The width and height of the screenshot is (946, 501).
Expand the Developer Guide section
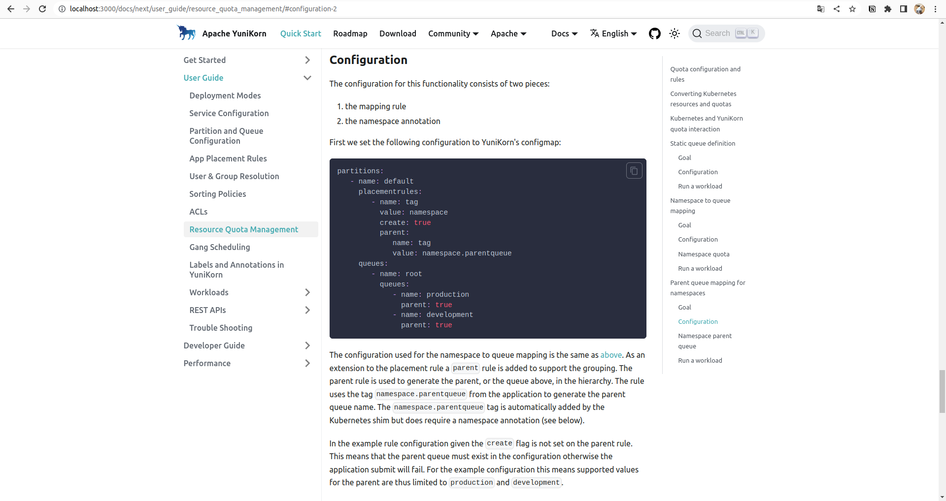coord(307,345)
